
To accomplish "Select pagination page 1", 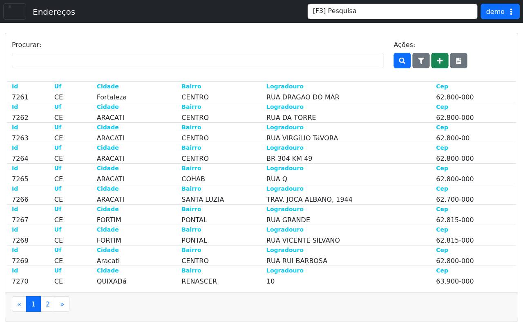I will point(34,304).
